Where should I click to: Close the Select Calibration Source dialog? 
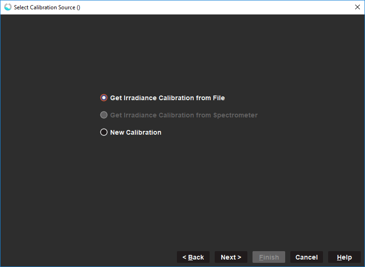357,7
